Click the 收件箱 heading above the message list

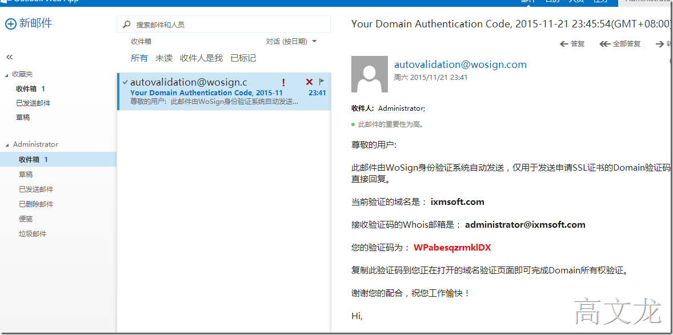141,42
